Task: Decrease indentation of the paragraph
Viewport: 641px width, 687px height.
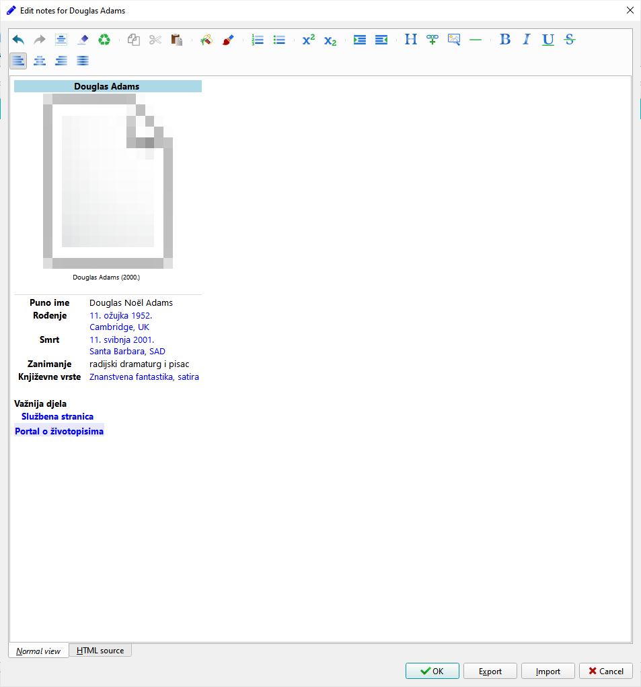Action: 381,40
